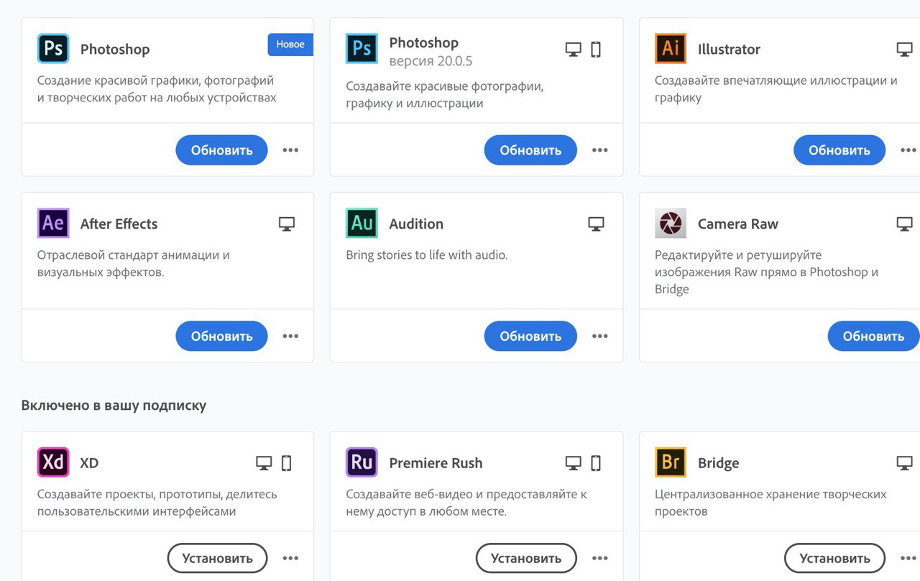The width and height of the screenshot is (920, 581).
Task: Click the "Включено в вашу подписку" heading
Action: coord(114,406)
